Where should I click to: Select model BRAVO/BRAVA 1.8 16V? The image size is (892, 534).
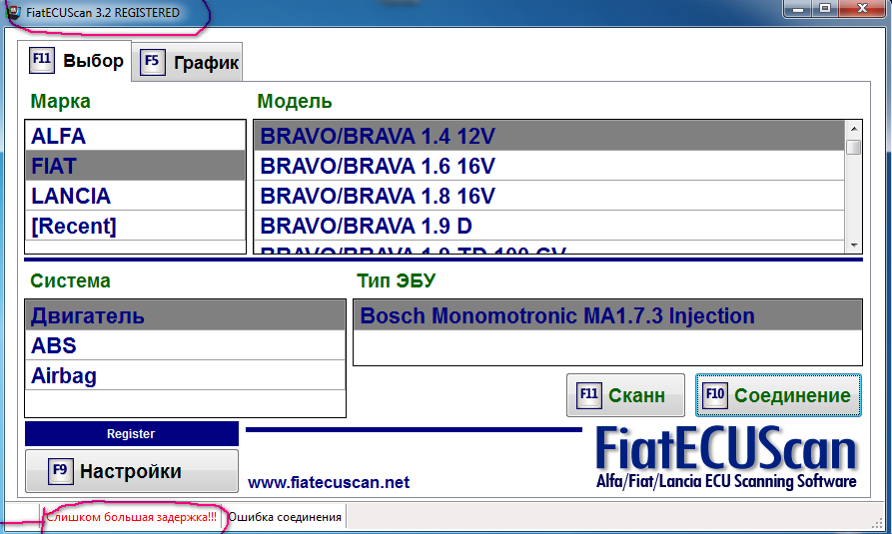point(549,196)
